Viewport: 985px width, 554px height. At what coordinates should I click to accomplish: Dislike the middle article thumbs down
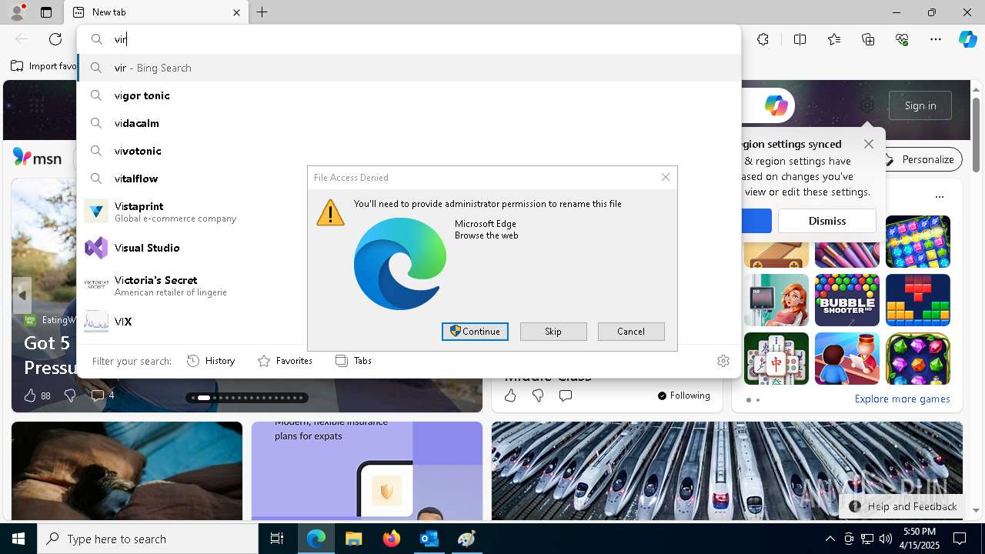click(x=538, y=395)
